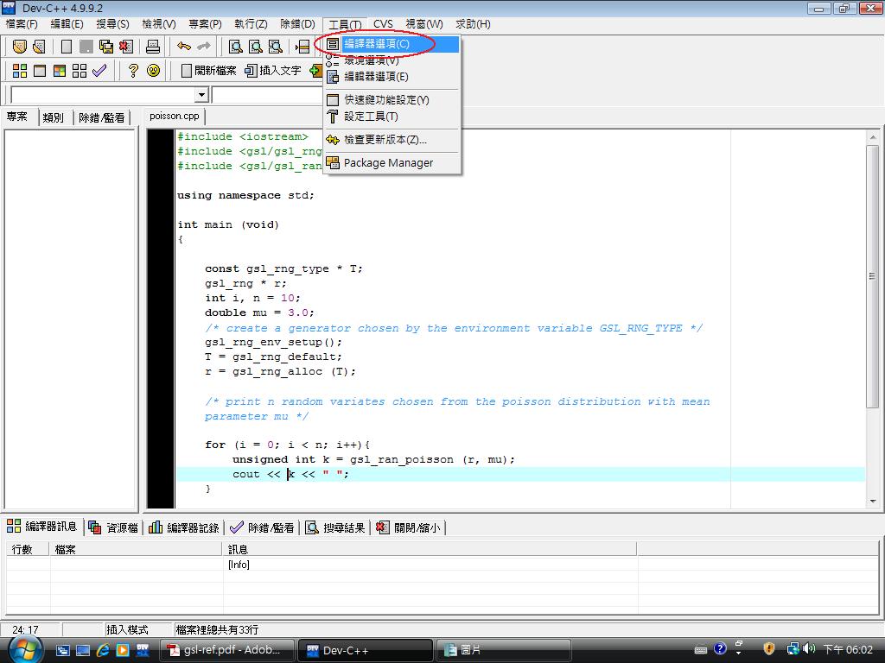885x663 pixels.
Task: Click the Compile icon with colored squares
Action: [19, 71]
